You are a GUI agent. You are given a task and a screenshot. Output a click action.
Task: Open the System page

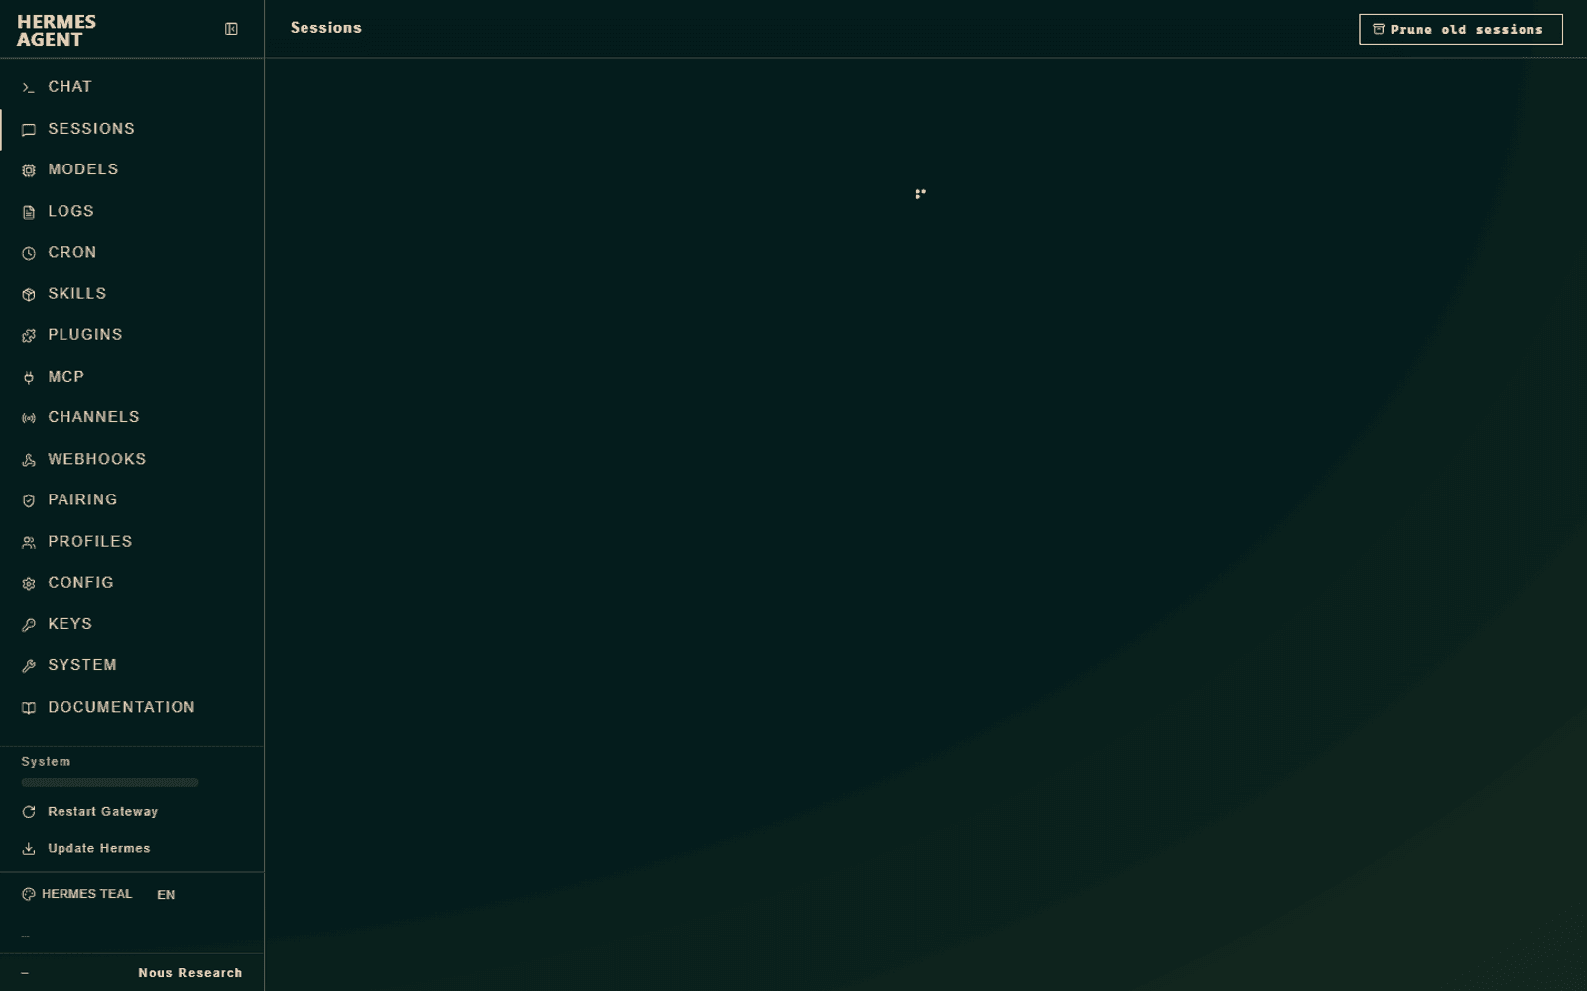pyautogui.click(x=132, y=665)
